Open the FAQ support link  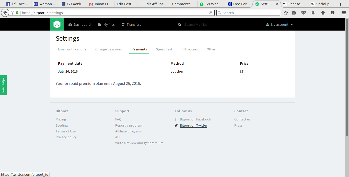point(118,119)
